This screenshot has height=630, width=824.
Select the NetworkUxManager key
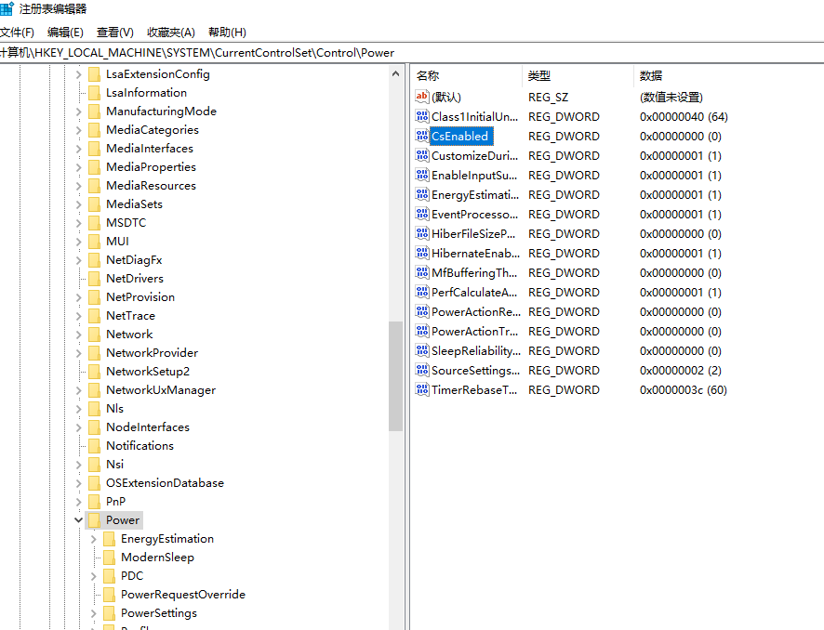coord(161,390)
